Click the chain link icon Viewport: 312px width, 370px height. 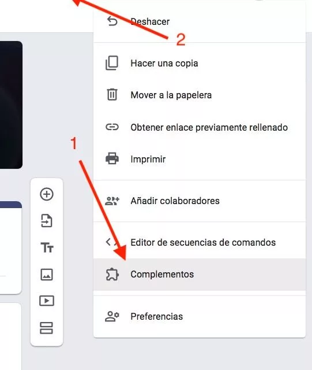(112, 127)
